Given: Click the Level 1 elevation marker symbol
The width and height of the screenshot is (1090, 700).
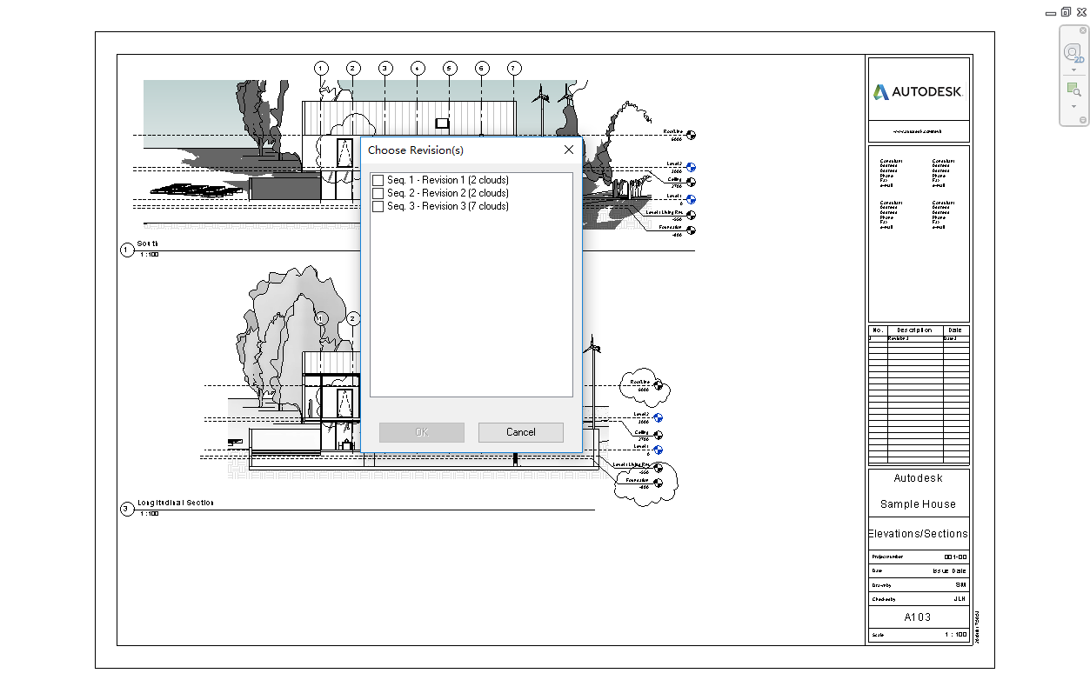Looking at the screenshot, I should 691,198.
